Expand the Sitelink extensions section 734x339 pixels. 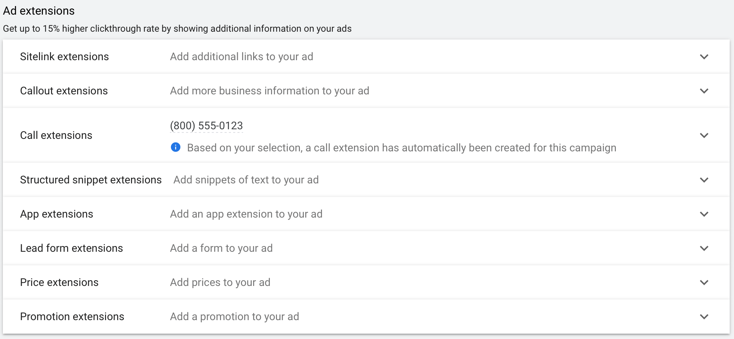pos(704,56)
